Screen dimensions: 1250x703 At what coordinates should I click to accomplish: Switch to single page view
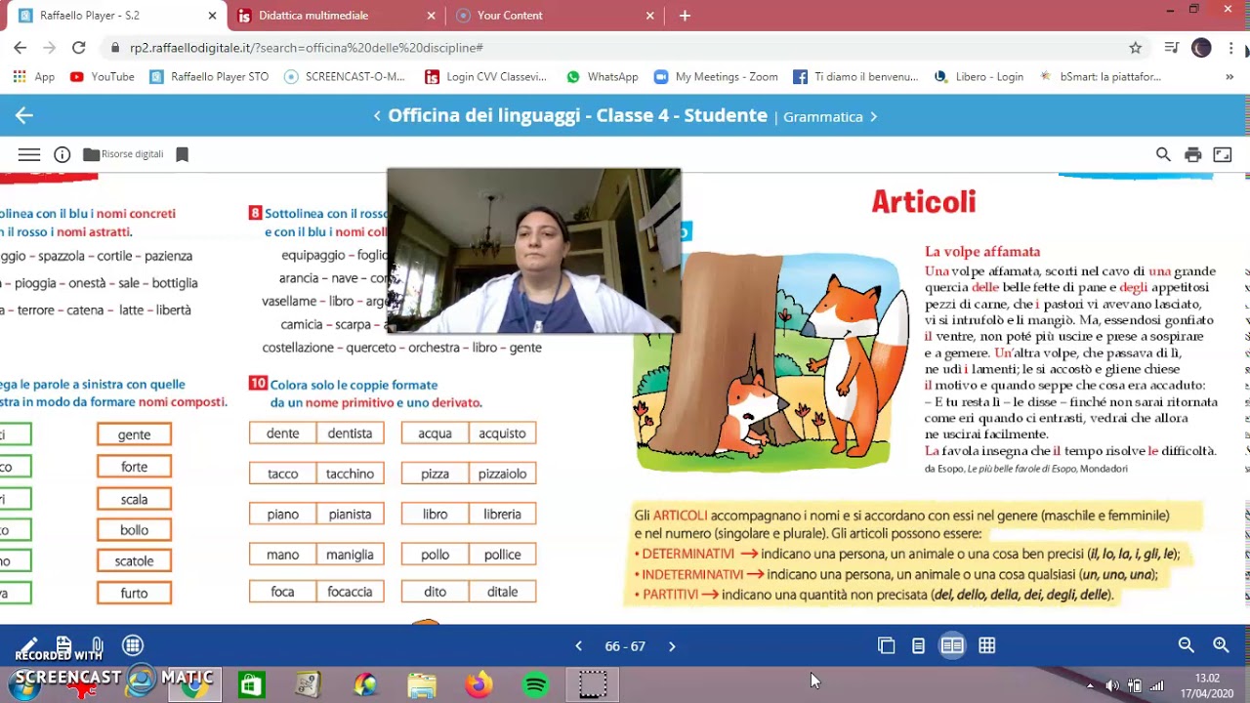point(918,645)
